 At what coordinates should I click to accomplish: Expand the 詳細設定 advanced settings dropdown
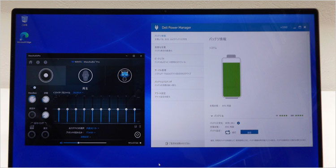click(x=86, y=137)
